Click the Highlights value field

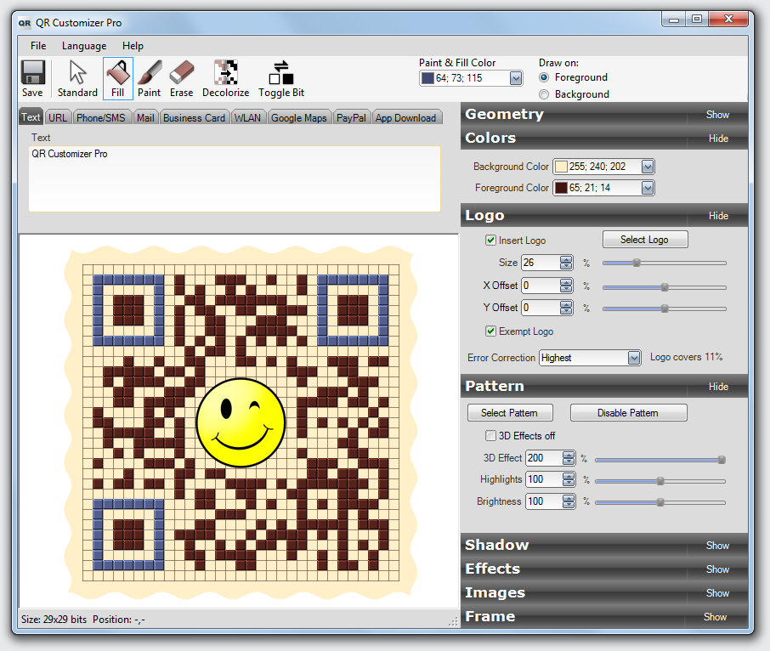coord(544,479)
